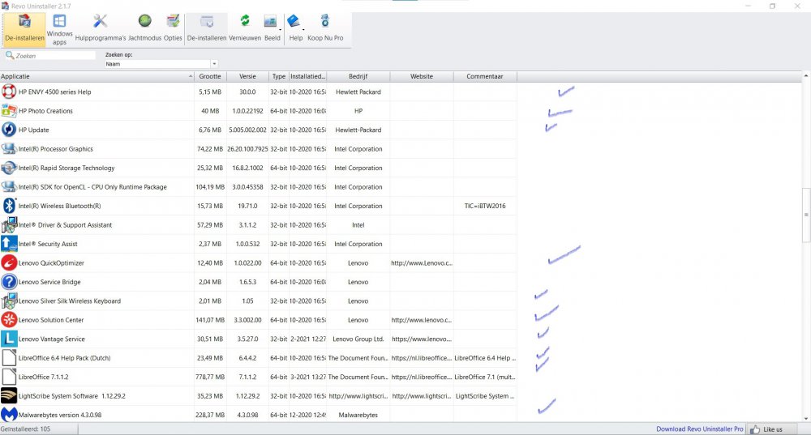Refresh the list with Vernieuwen

coord(245,29)
